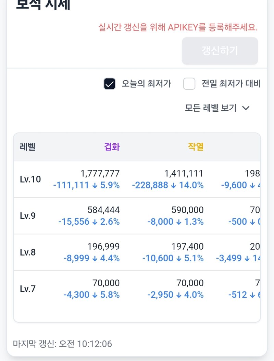Select the Lv.10 row label

(30, 179)
